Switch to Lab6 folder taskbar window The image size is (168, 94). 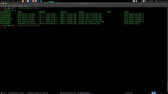click(x=45, y=93)
